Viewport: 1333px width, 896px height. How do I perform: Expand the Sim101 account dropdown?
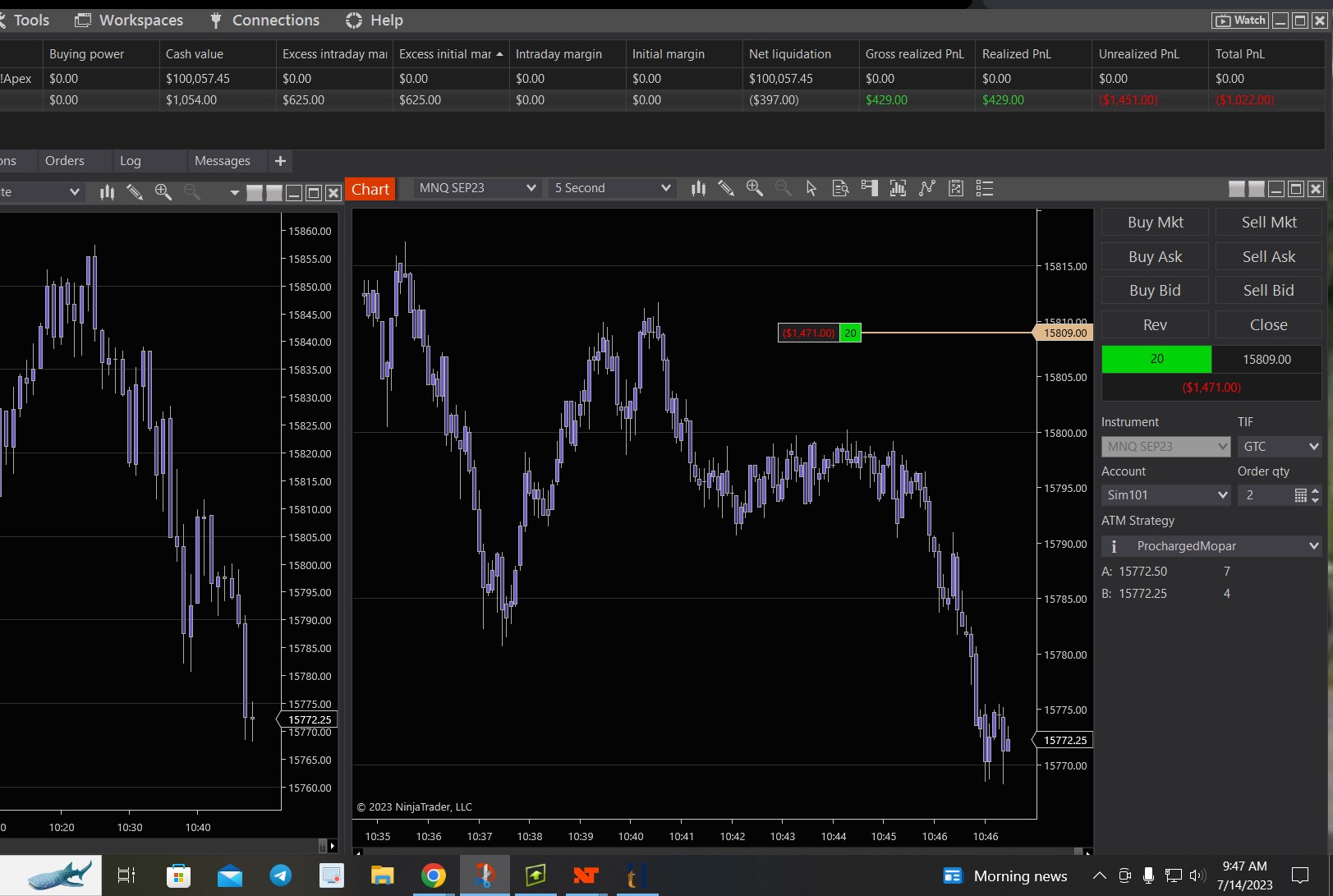tap(1166, 495)
